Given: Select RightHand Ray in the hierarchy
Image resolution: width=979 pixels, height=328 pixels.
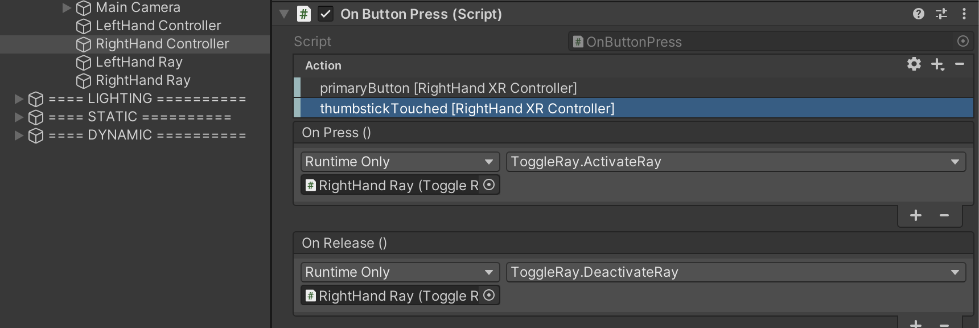Looking at the screenshot, I should click(x=142, y=80).
